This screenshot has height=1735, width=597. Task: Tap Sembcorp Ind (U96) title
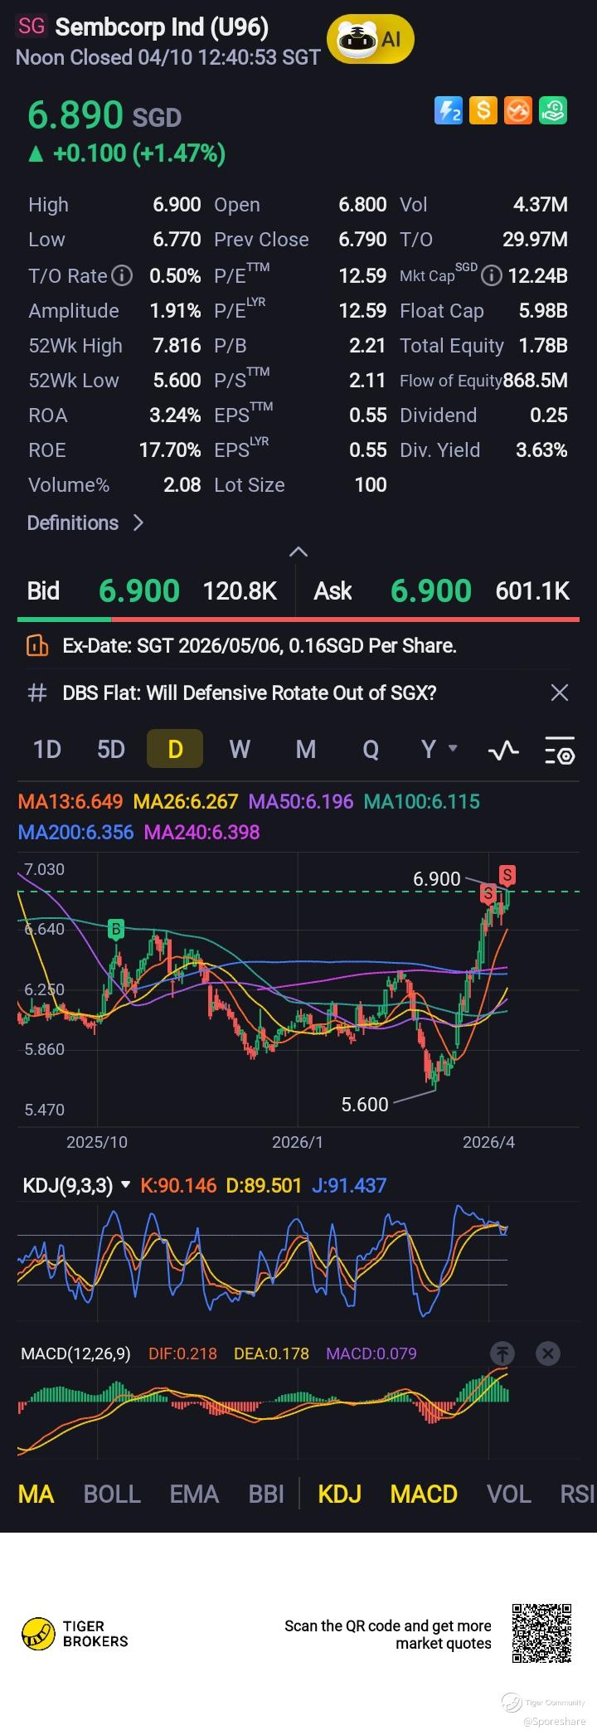pos(162,27)
